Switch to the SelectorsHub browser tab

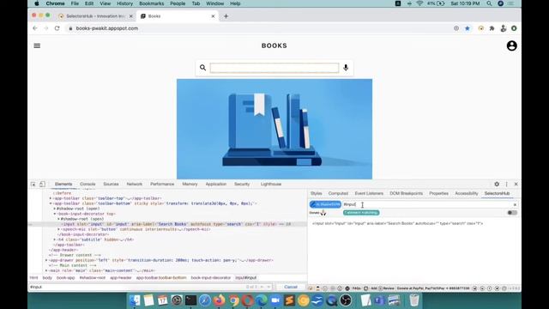pos(95,16)
